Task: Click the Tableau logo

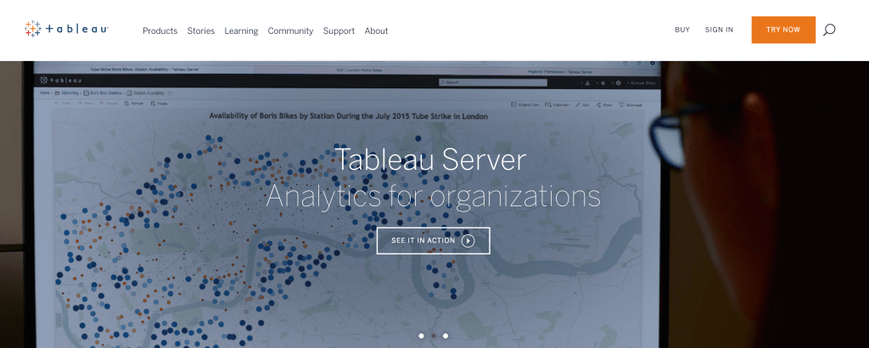Action: pyautogui.click(x=66, y=30)
